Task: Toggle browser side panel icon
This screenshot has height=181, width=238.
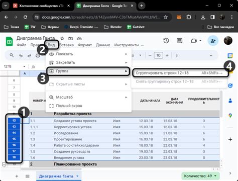Action: click(212, 17)
